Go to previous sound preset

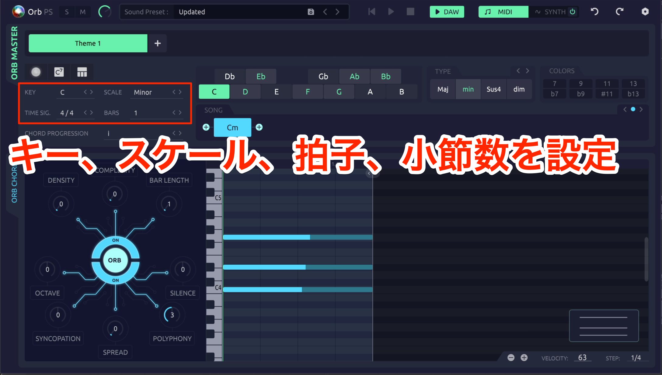tap(325, 12)
